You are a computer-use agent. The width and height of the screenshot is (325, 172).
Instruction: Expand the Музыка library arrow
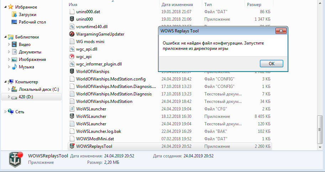pos(9,67)
